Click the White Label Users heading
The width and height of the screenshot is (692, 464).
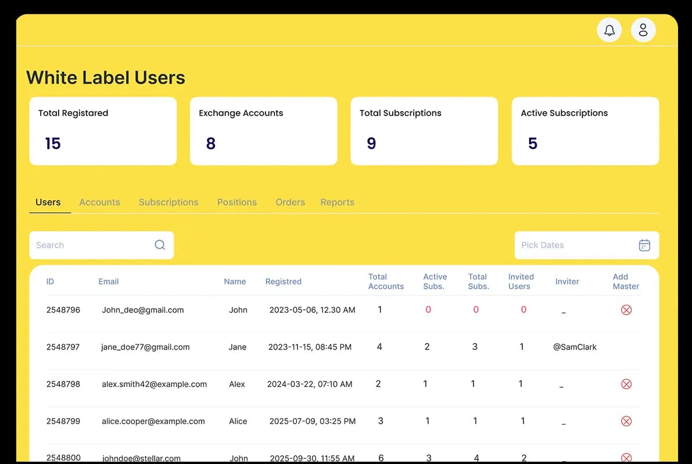tap(106, 78)
